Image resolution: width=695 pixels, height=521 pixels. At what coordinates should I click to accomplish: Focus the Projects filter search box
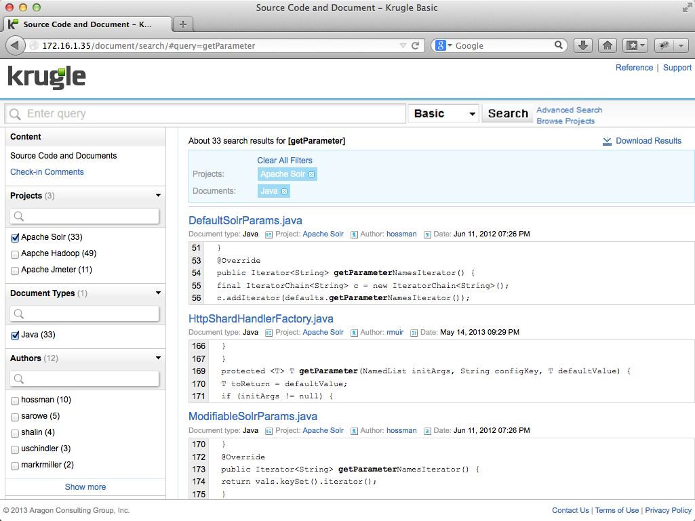click(x=84, y=216)
